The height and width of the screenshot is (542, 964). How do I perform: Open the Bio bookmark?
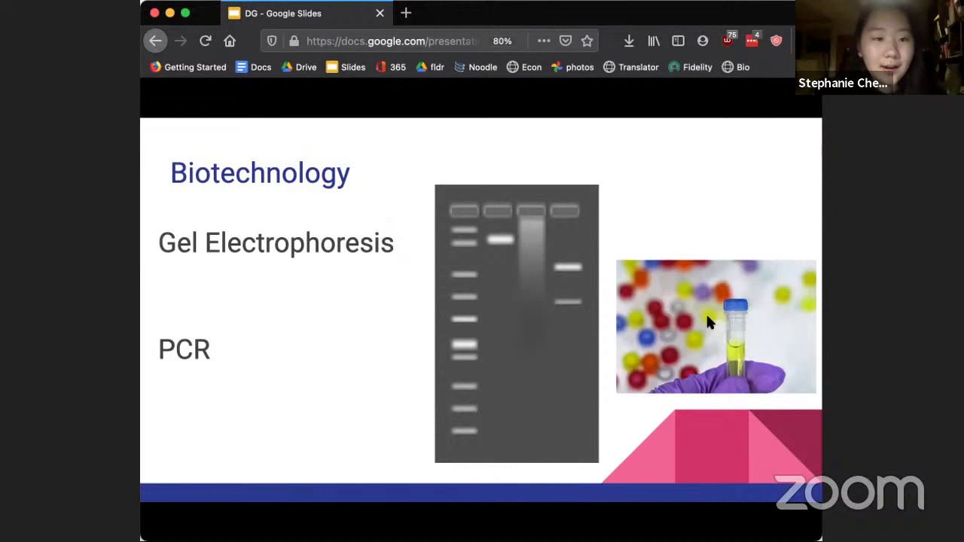coord(736,67)
